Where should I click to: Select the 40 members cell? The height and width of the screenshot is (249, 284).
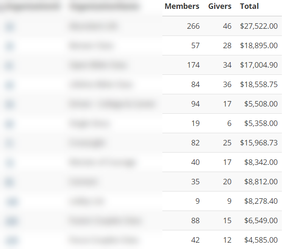pos(195,162)
